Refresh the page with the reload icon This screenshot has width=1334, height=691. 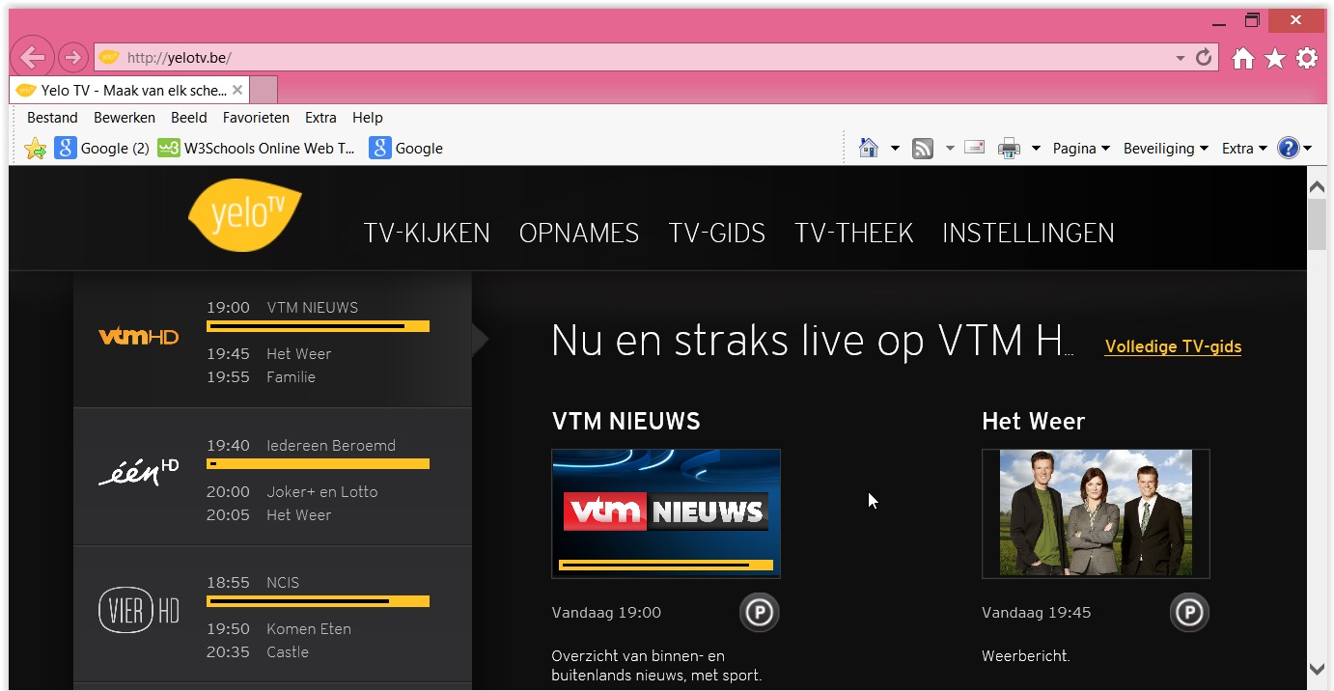(1204, 58)
